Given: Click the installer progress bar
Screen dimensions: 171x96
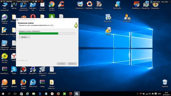Looking at the screenshot, I should 47,34.
